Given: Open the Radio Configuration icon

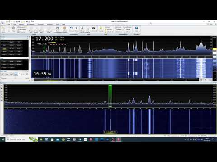Looking at the screenshot, I should [58, 28].
